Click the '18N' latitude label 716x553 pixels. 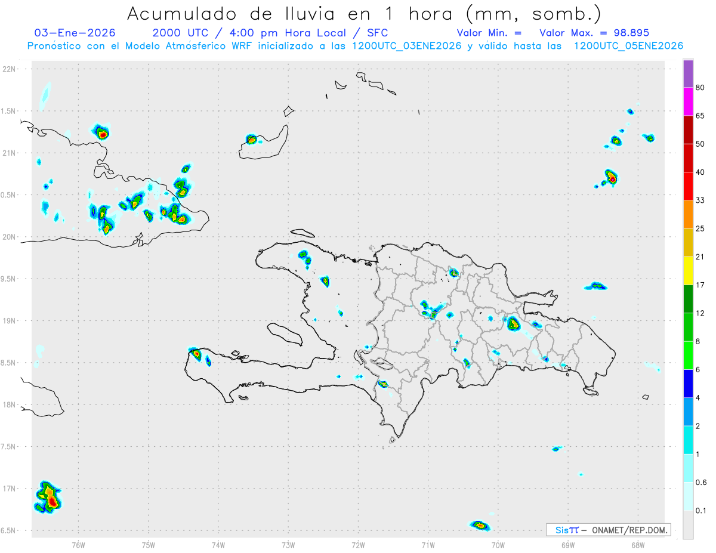[x=9, y=404]
